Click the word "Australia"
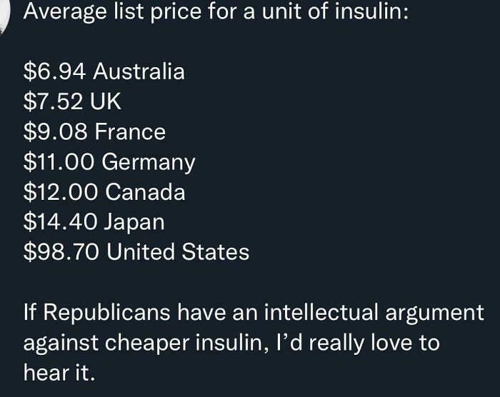Image resolution: width=500 pixels, height=397 pixels. [139, 71]
